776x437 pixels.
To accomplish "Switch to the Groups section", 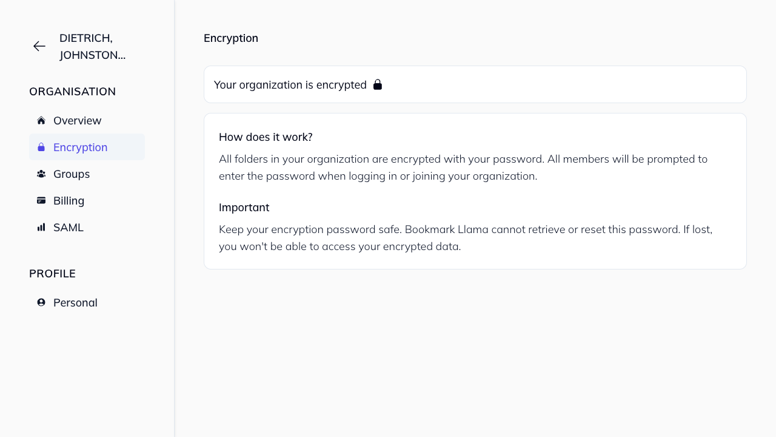I will point(72,174).
